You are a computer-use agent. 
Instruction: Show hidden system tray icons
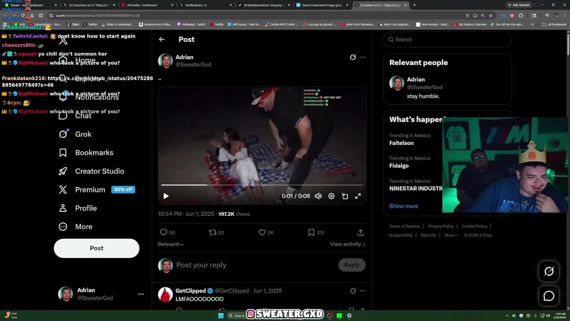point(507,316)
